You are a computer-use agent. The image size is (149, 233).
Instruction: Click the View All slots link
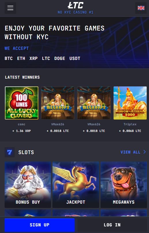pyautogui.click(x=131, y=152)
